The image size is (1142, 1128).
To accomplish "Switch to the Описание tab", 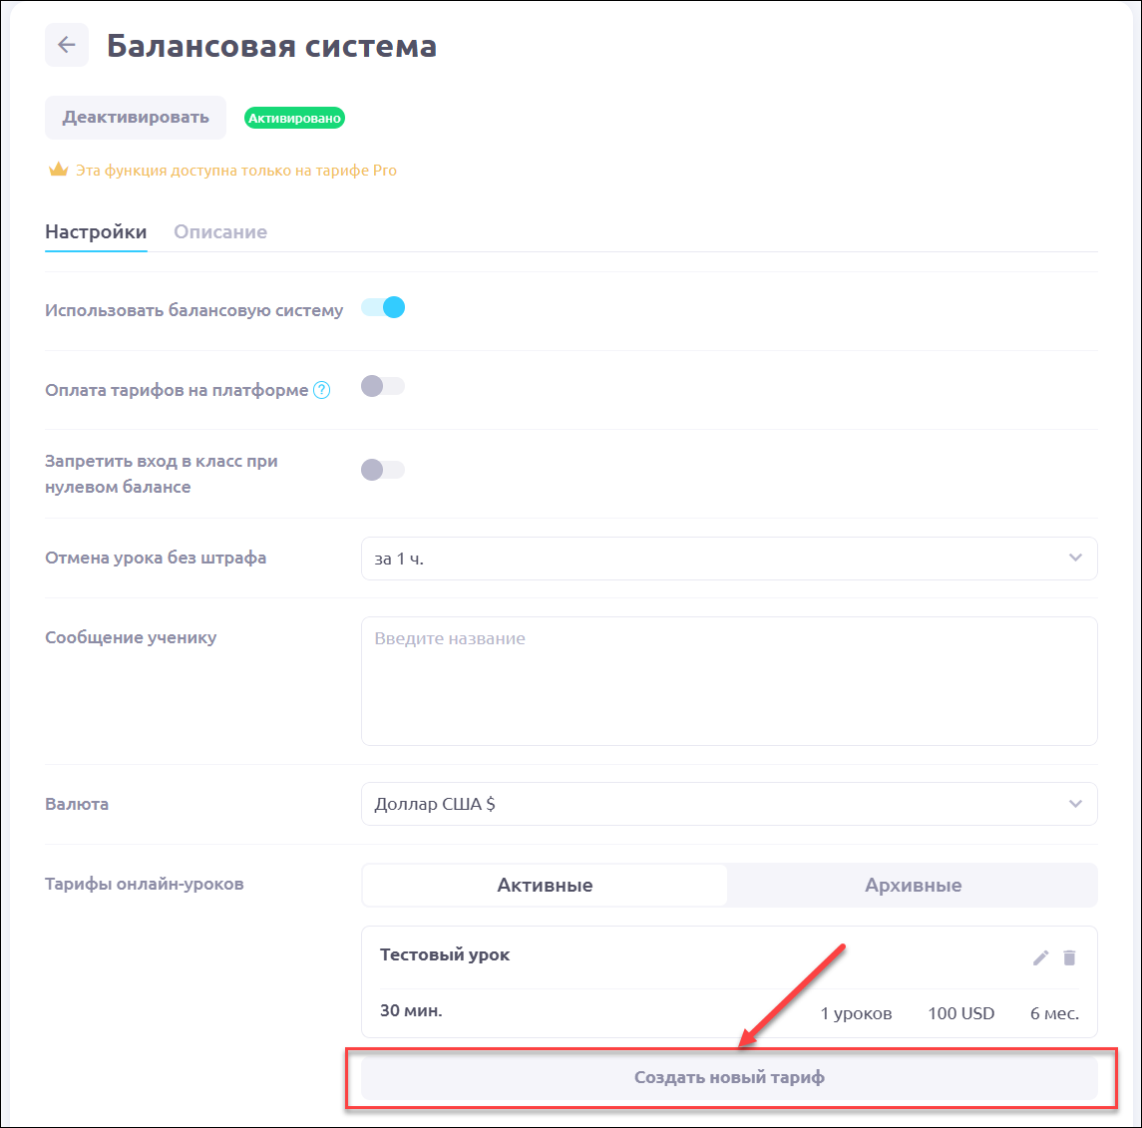I will point(220,231).
